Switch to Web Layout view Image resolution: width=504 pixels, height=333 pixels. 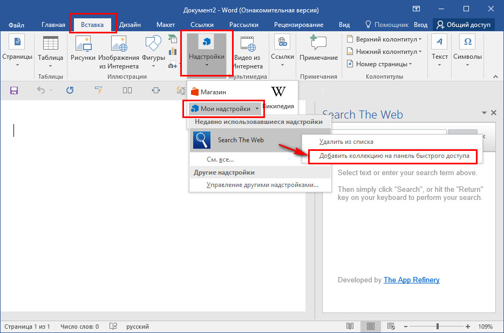391,326
